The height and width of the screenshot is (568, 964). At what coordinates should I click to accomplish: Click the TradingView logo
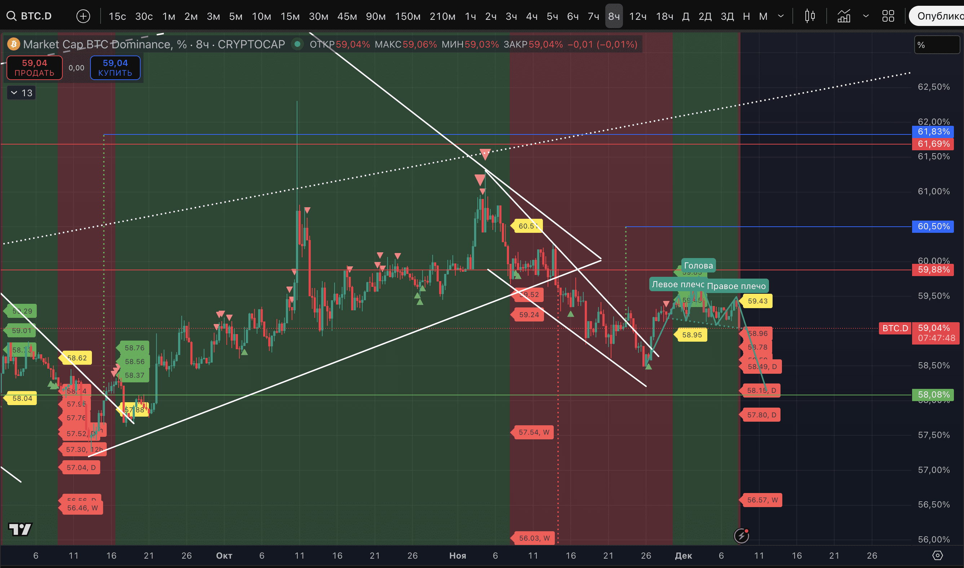click(x=20, y=529)
